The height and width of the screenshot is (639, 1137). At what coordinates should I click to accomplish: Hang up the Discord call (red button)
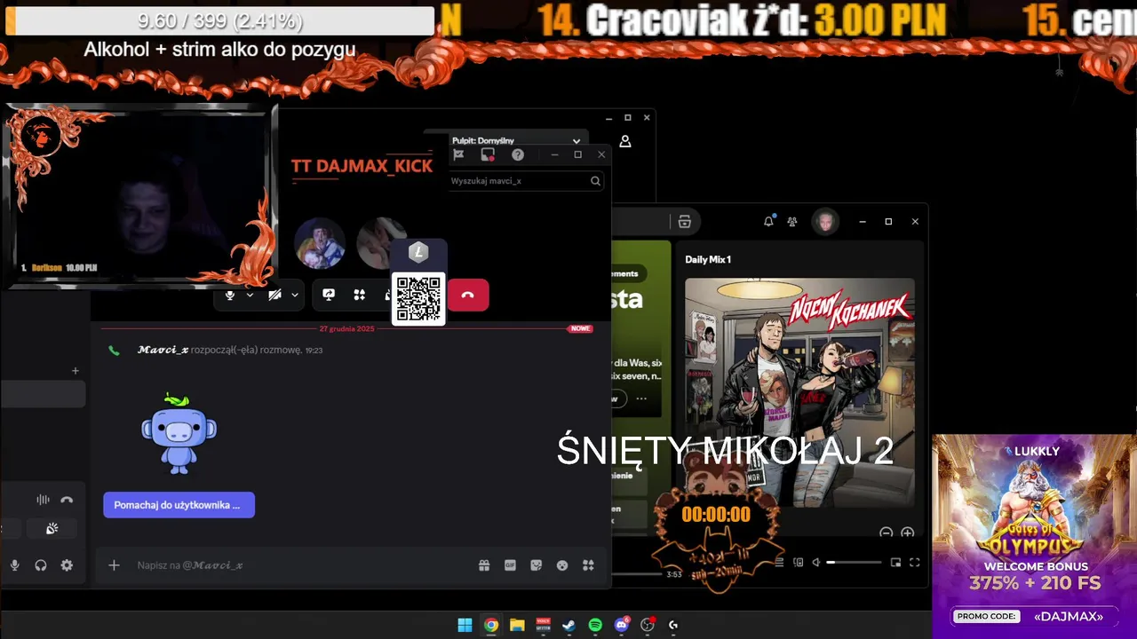[468, 295]
